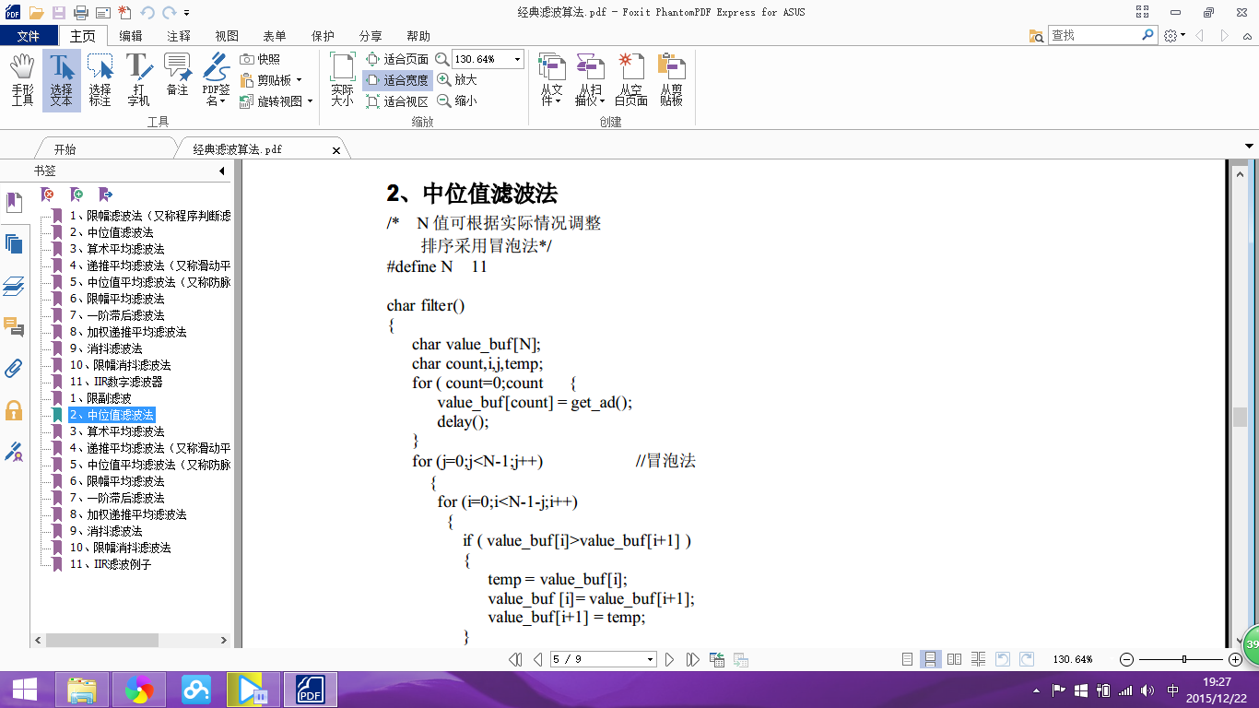Viewport: 1259px width, 708px height.
Task: Click the Print icon in title bar
Action: tap(81, 13)
